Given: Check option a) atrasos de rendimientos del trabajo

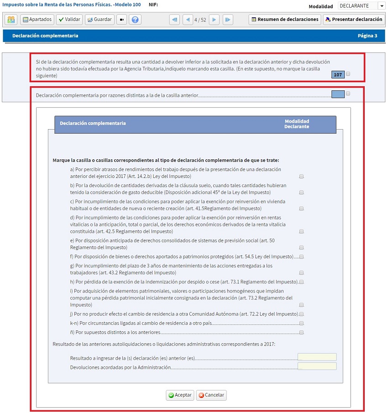Looking at the screenshot, I should (302, 177).
